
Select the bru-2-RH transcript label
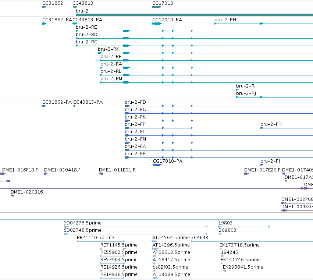tap(225, 20)
